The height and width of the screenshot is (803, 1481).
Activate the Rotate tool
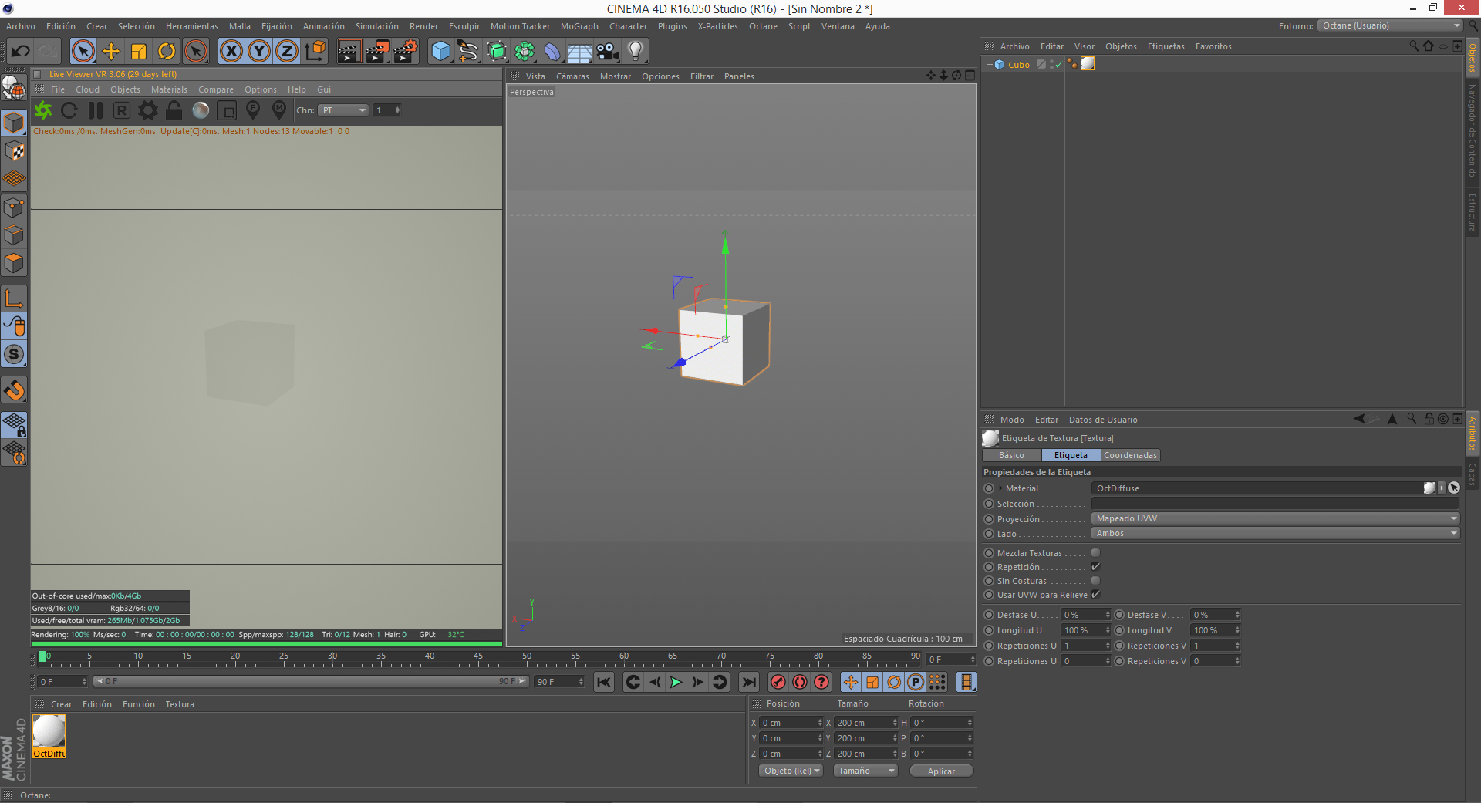tap(167, 52)
